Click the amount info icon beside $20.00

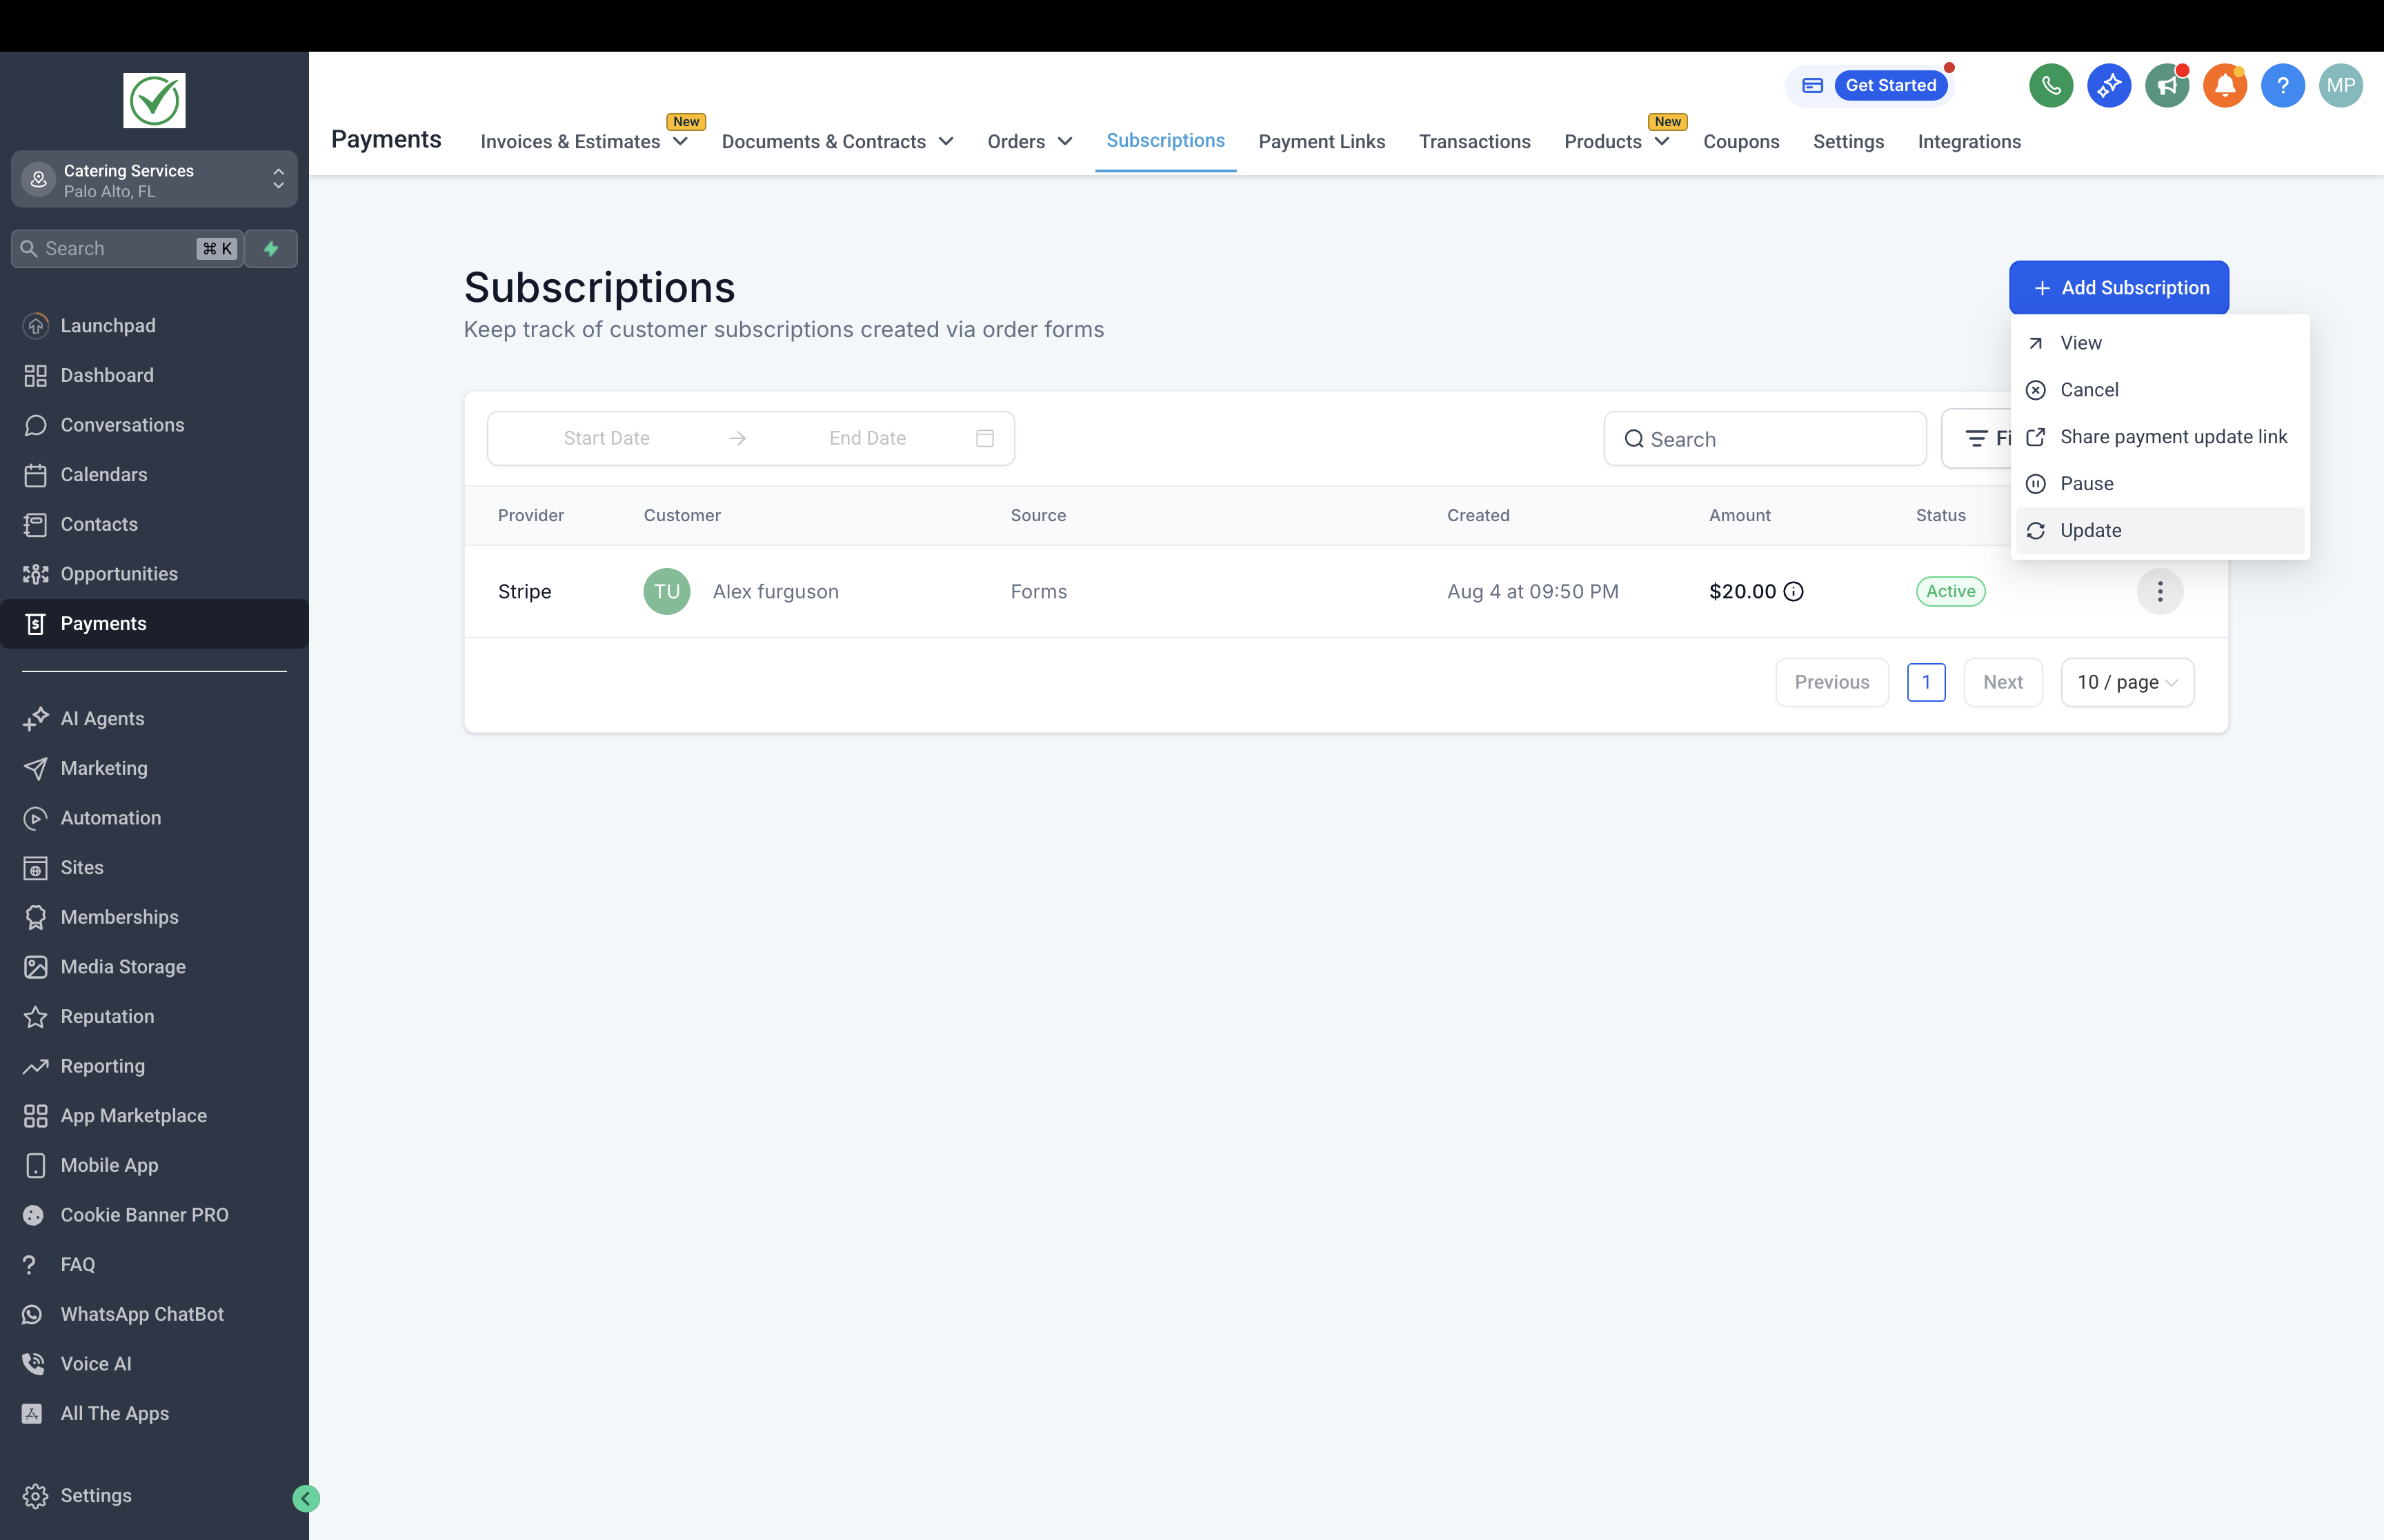coord(1794,591)
